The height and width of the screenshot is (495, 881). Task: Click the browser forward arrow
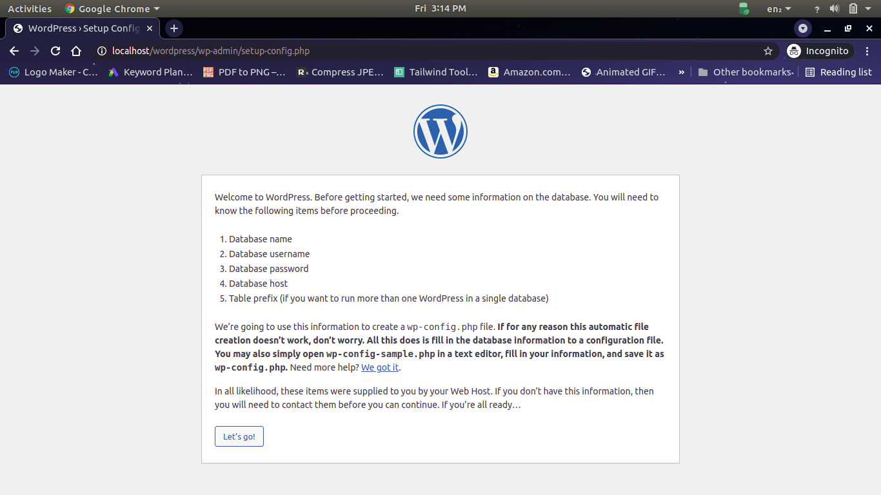click(35, 51)
